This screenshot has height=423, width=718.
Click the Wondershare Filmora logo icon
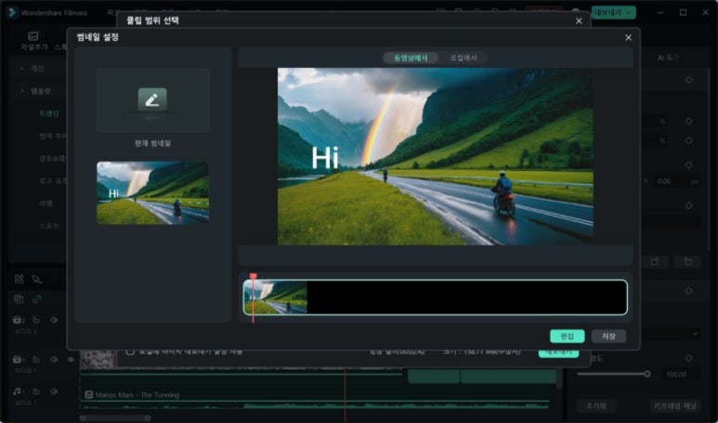(x=11, y=12)
